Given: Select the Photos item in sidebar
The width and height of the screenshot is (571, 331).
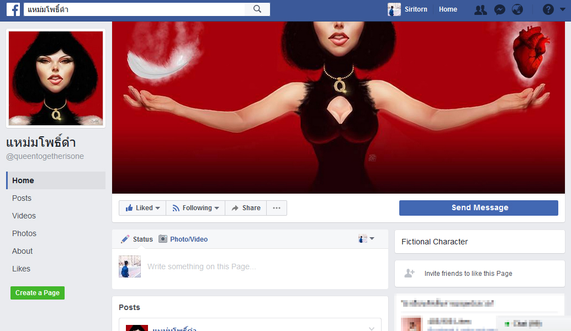Looking at the screenshot, I should click(24, 233).
